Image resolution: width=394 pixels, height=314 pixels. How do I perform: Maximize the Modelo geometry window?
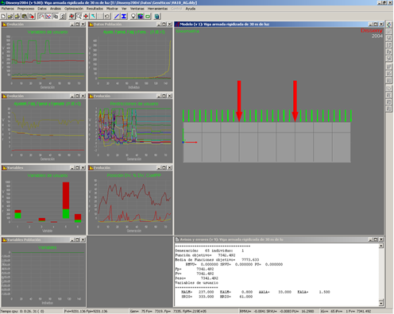click(x=376, y=25)
